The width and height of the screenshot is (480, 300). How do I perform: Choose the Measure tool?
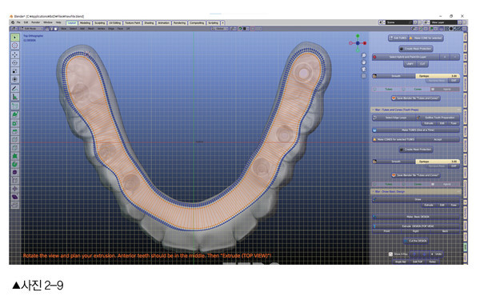click(14, 97)
